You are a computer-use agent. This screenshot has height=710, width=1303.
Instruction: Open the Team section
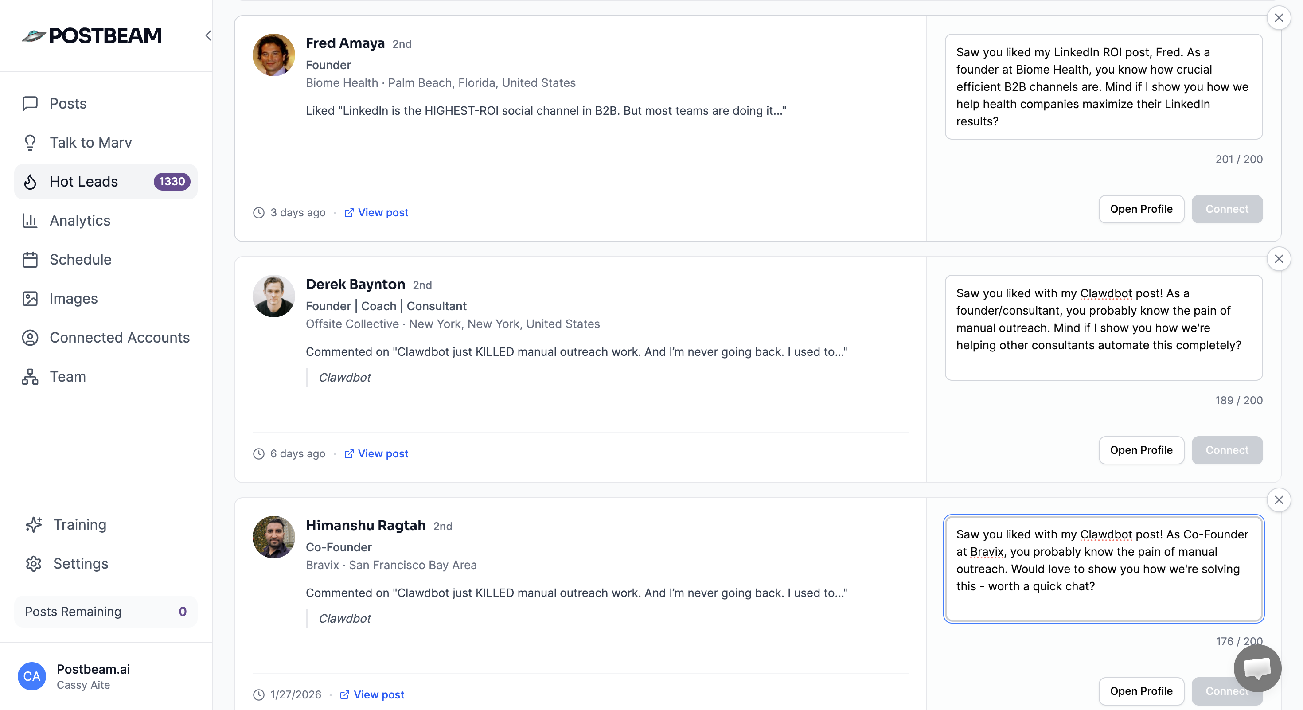pos(67,377)
